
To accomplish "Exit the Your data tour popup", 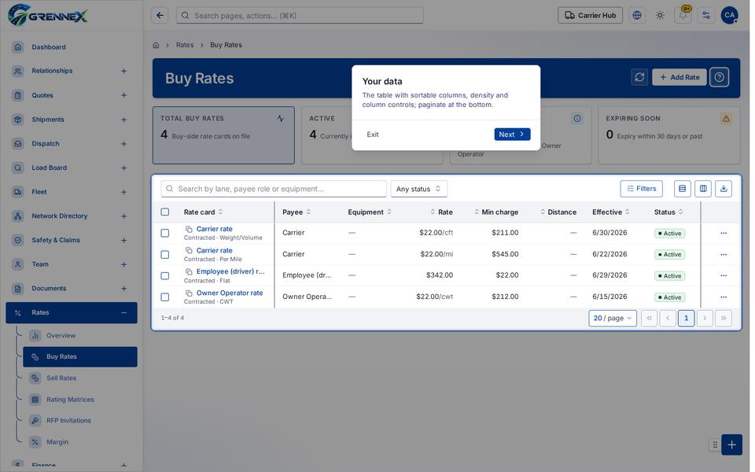I will [x=373, y=135].
